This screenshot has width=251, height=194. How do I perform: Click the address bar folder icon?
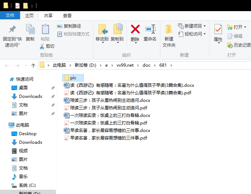[x=42, y=65]
